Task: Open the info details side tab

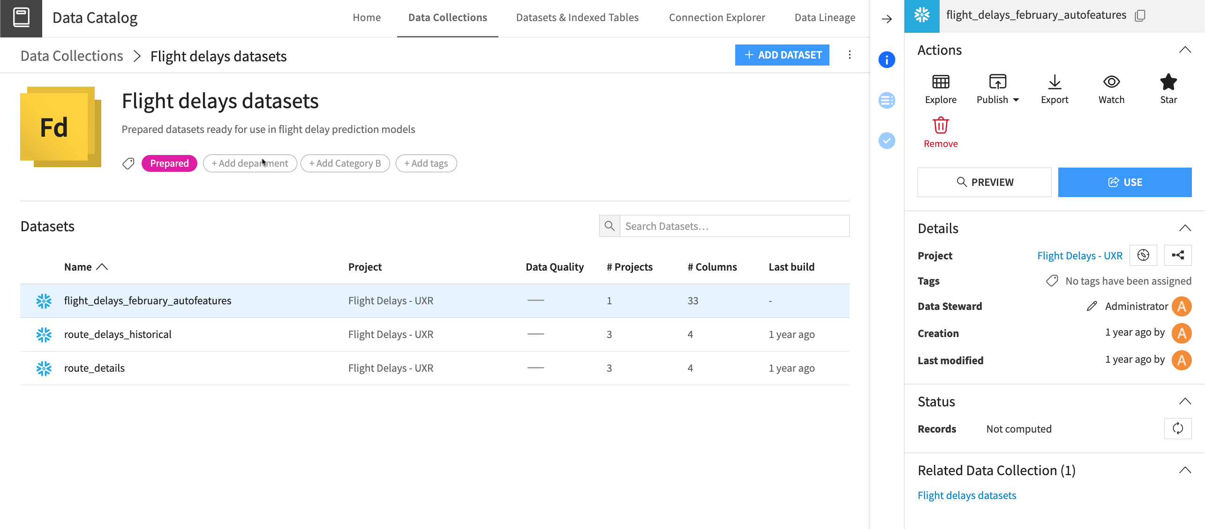Action: tap(887, 60)
